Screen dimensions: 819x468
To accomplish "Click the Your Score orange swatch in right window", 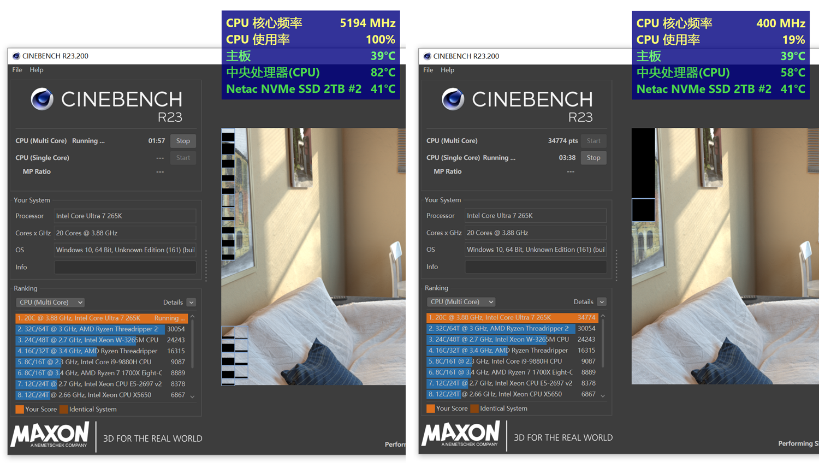I will click(x=430, y=408).
